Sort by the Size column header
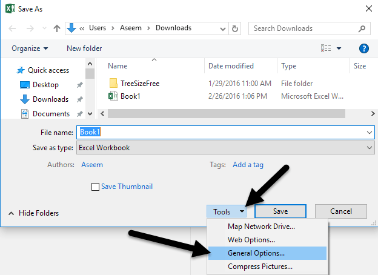 (x=360, y=66)
